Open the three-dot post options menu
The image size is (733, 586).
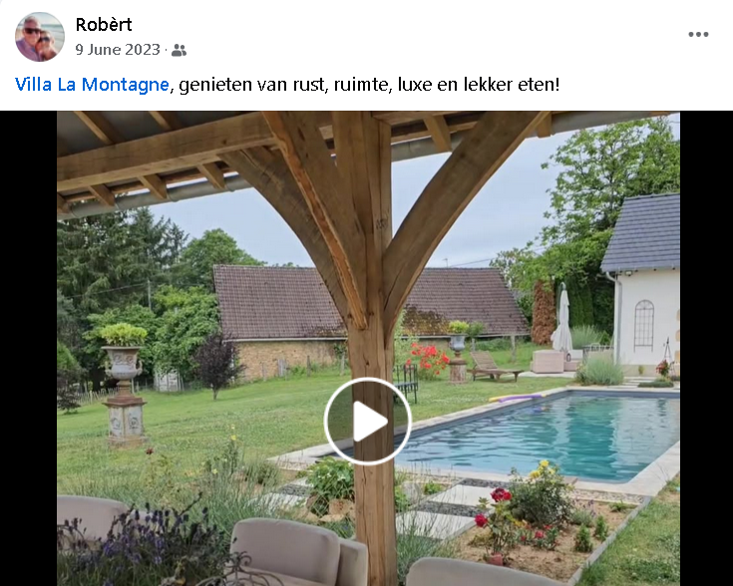(x=698, y=34)
